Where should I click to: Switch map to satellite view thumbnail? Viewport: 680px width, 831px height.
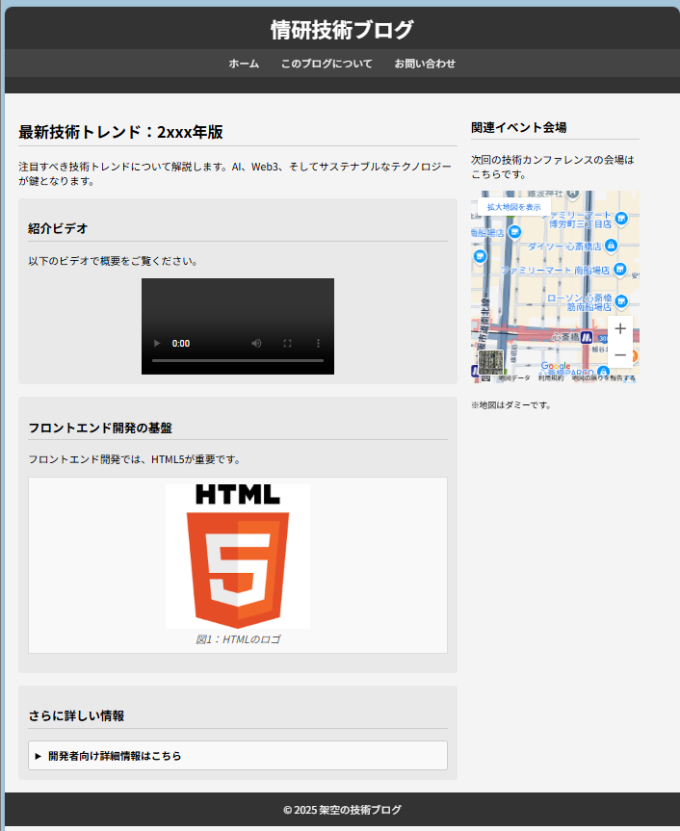click(x=491, y=362)
